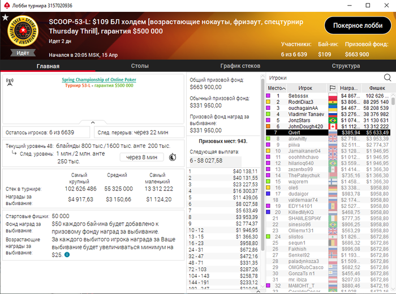This screenshot has height=294, width=396.
Task: Click the blue info icon near $25
Action: click(x=67, y=255)
